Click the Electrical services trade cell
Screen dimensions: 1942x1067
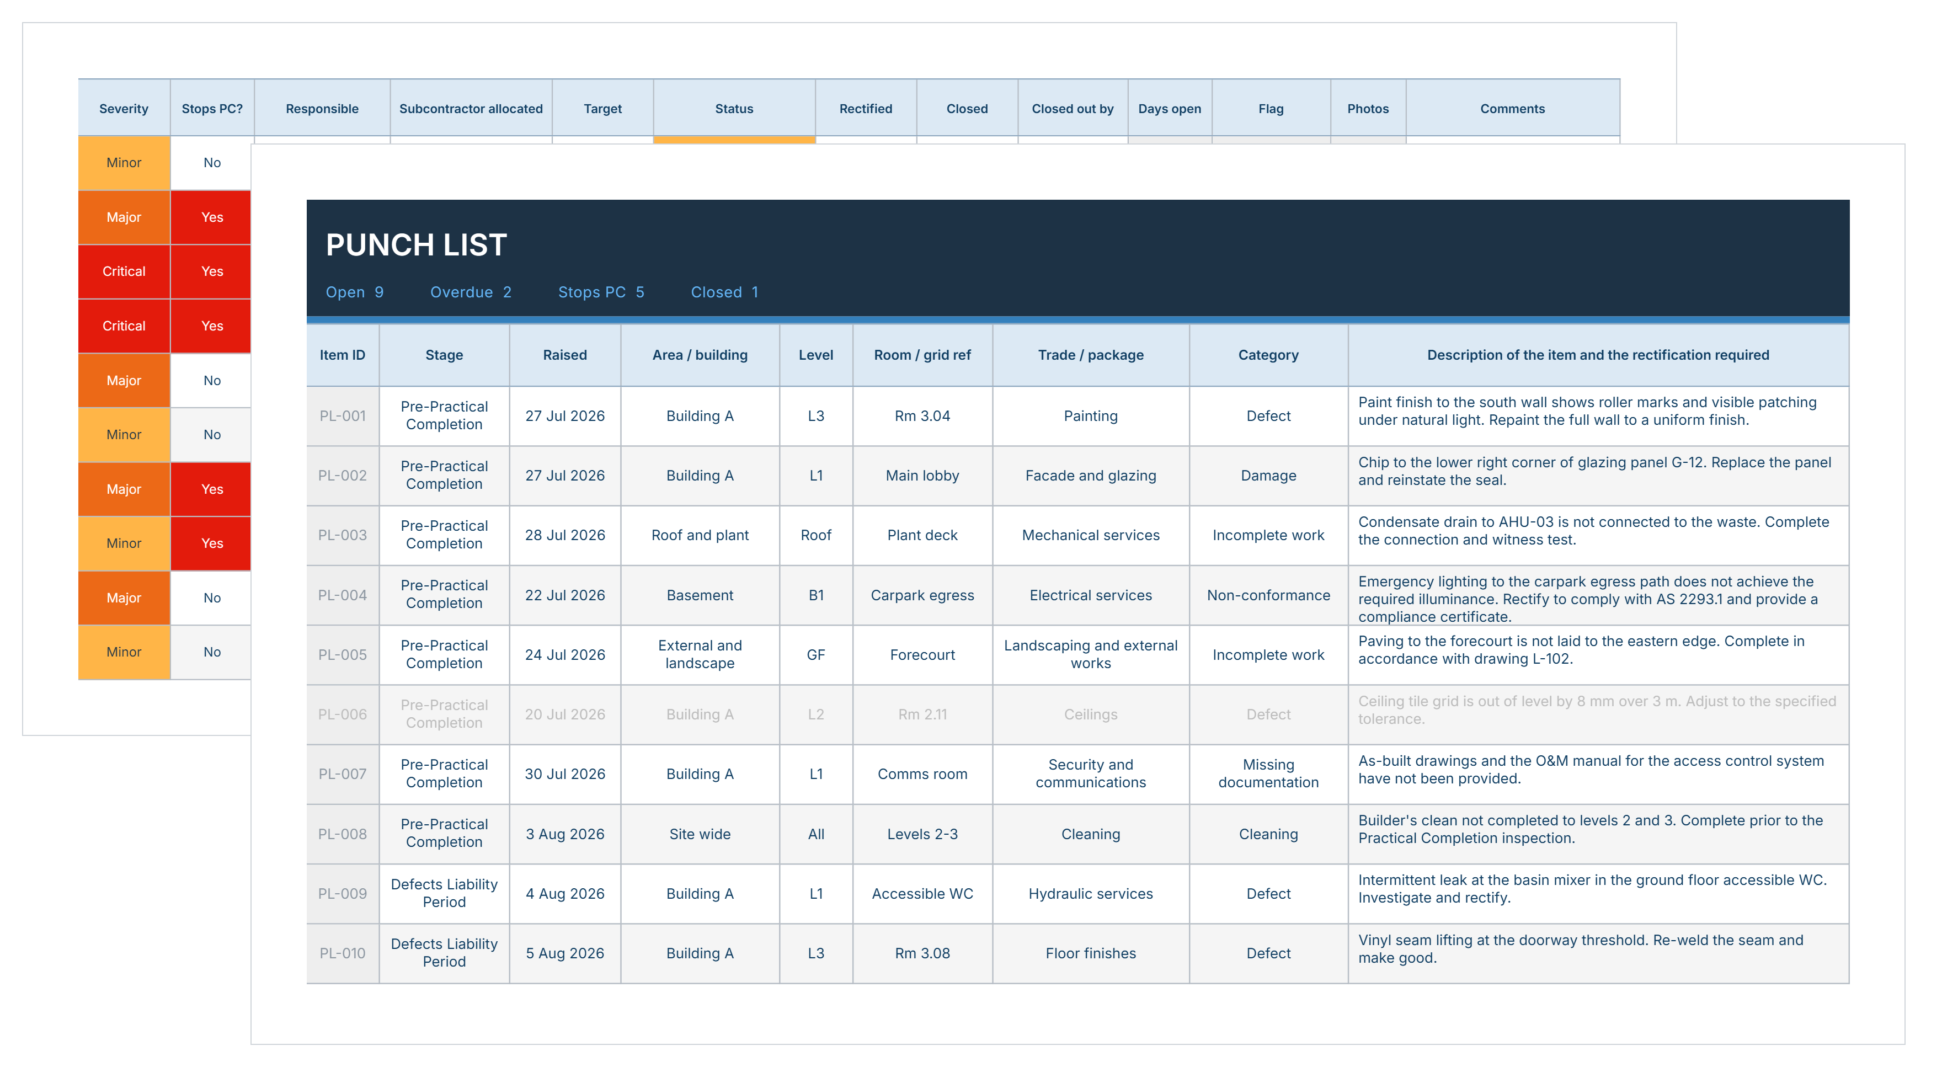[x=1090, y=596]
